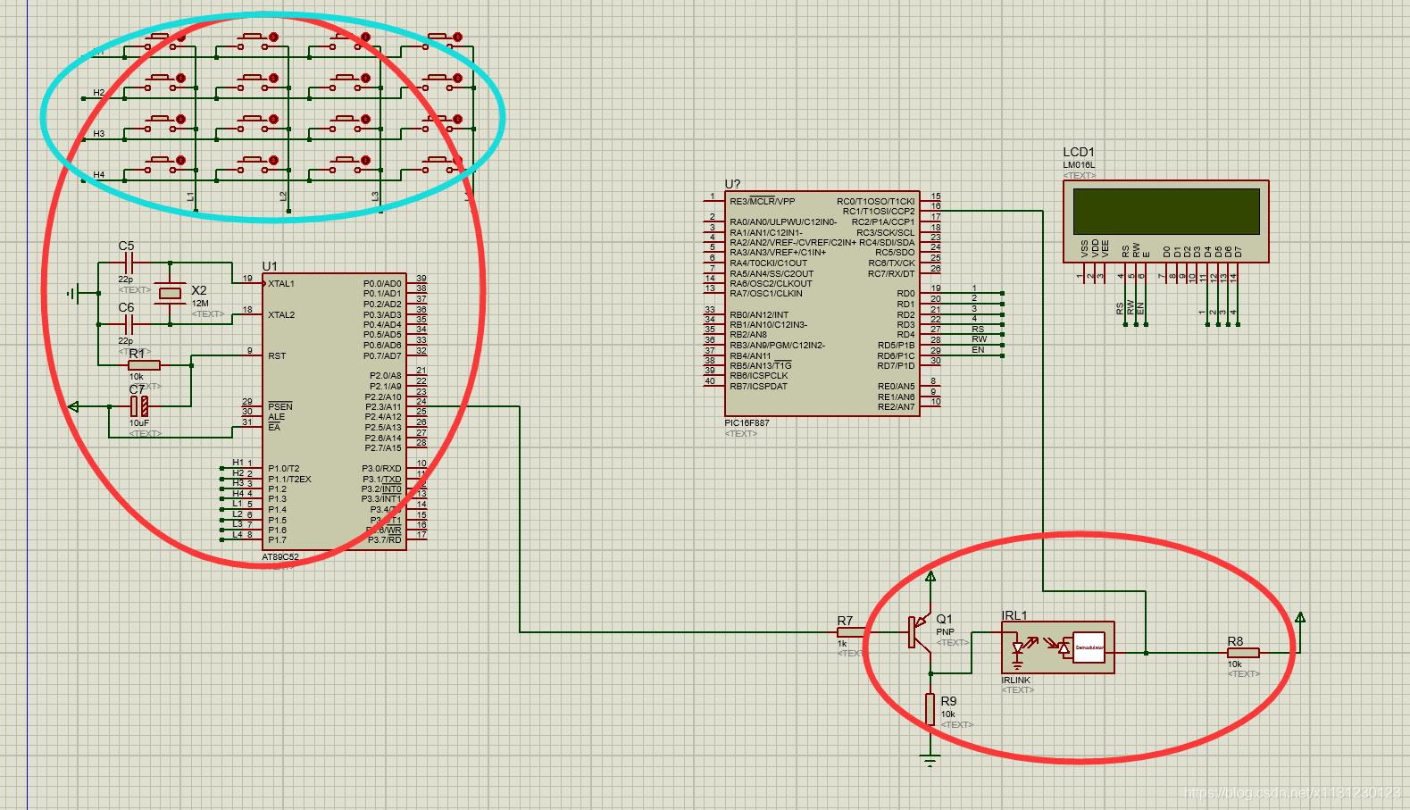This screenshot has width=1410, height=810.
Task: Select the ground symbol left of C5
Action: click(73, 293)
